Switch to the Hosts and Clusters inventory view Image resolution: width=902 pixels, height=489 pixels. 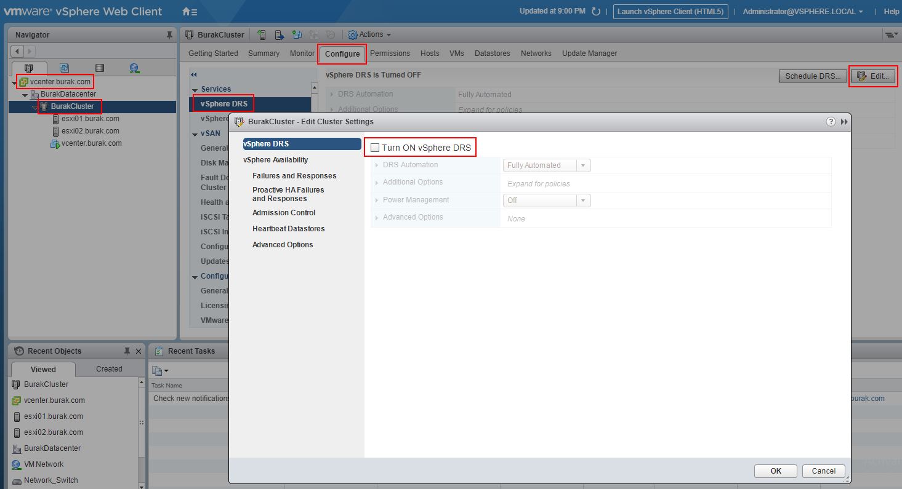(x=28, y=68)
